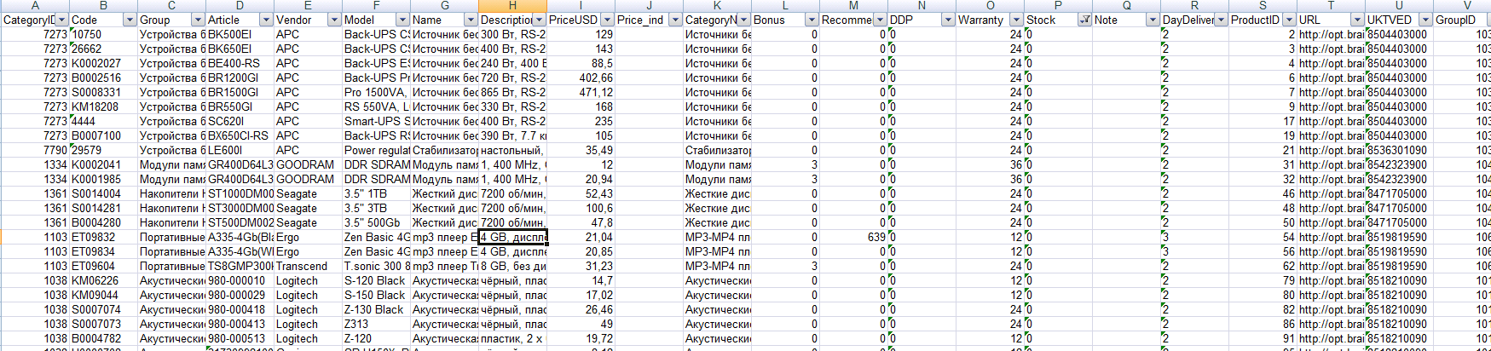Open the Vendor column filter dropdown
Viewport: 1491px width, 351px height.
(x=334, y=20)
